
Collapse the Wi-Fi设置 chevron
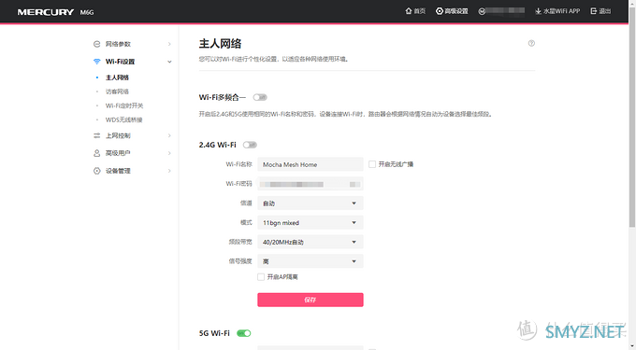(169, 62)
